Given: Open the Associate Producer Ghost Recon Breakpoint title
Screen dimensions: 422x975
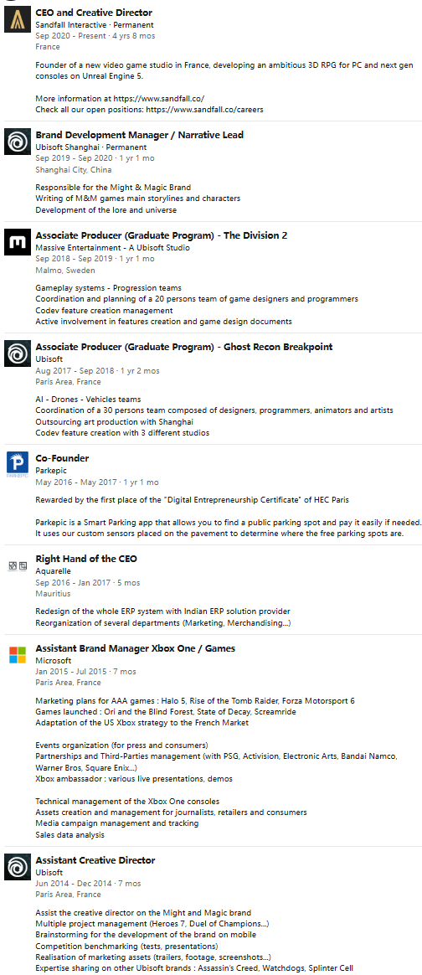Looking at the screenshot, I should click(x=184, y=346).
